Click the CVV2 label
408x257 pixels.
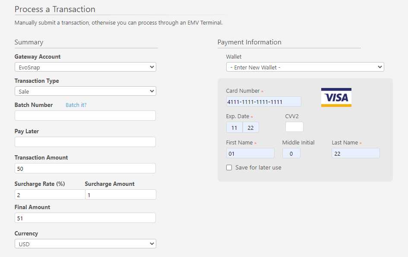(x=292, y=116)
